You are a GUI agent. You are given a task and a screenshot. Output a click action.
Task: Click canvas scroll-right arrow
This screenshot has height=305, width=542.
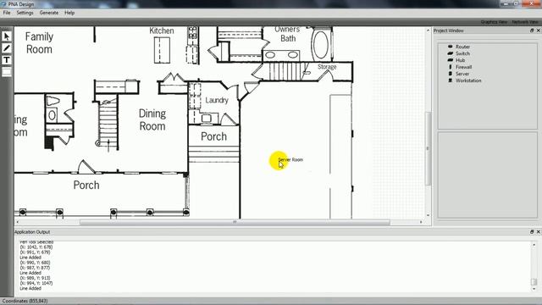(x=421, y=222)
